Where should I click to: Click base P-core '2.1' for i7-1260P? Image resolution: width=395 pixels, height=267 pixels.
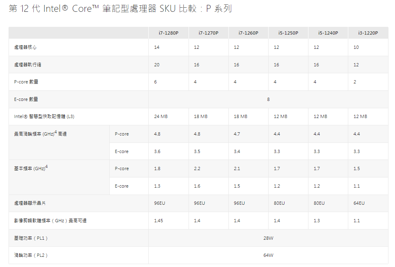click(237, 169)
